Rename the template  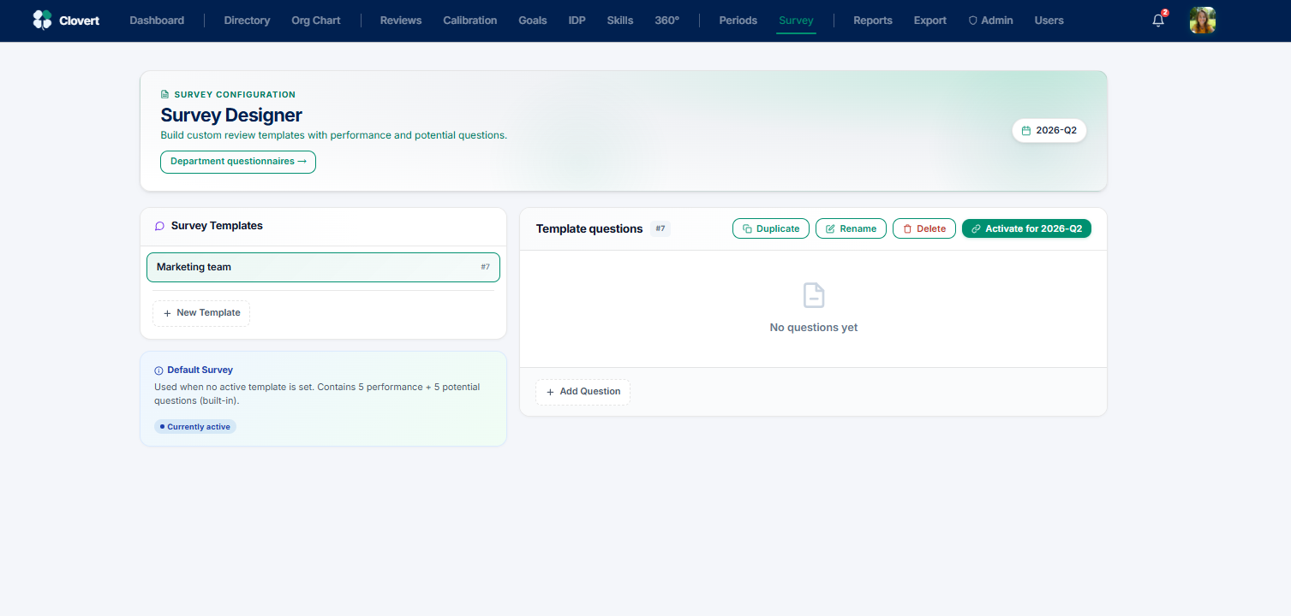pyautogui.click(x=851, y=228)
